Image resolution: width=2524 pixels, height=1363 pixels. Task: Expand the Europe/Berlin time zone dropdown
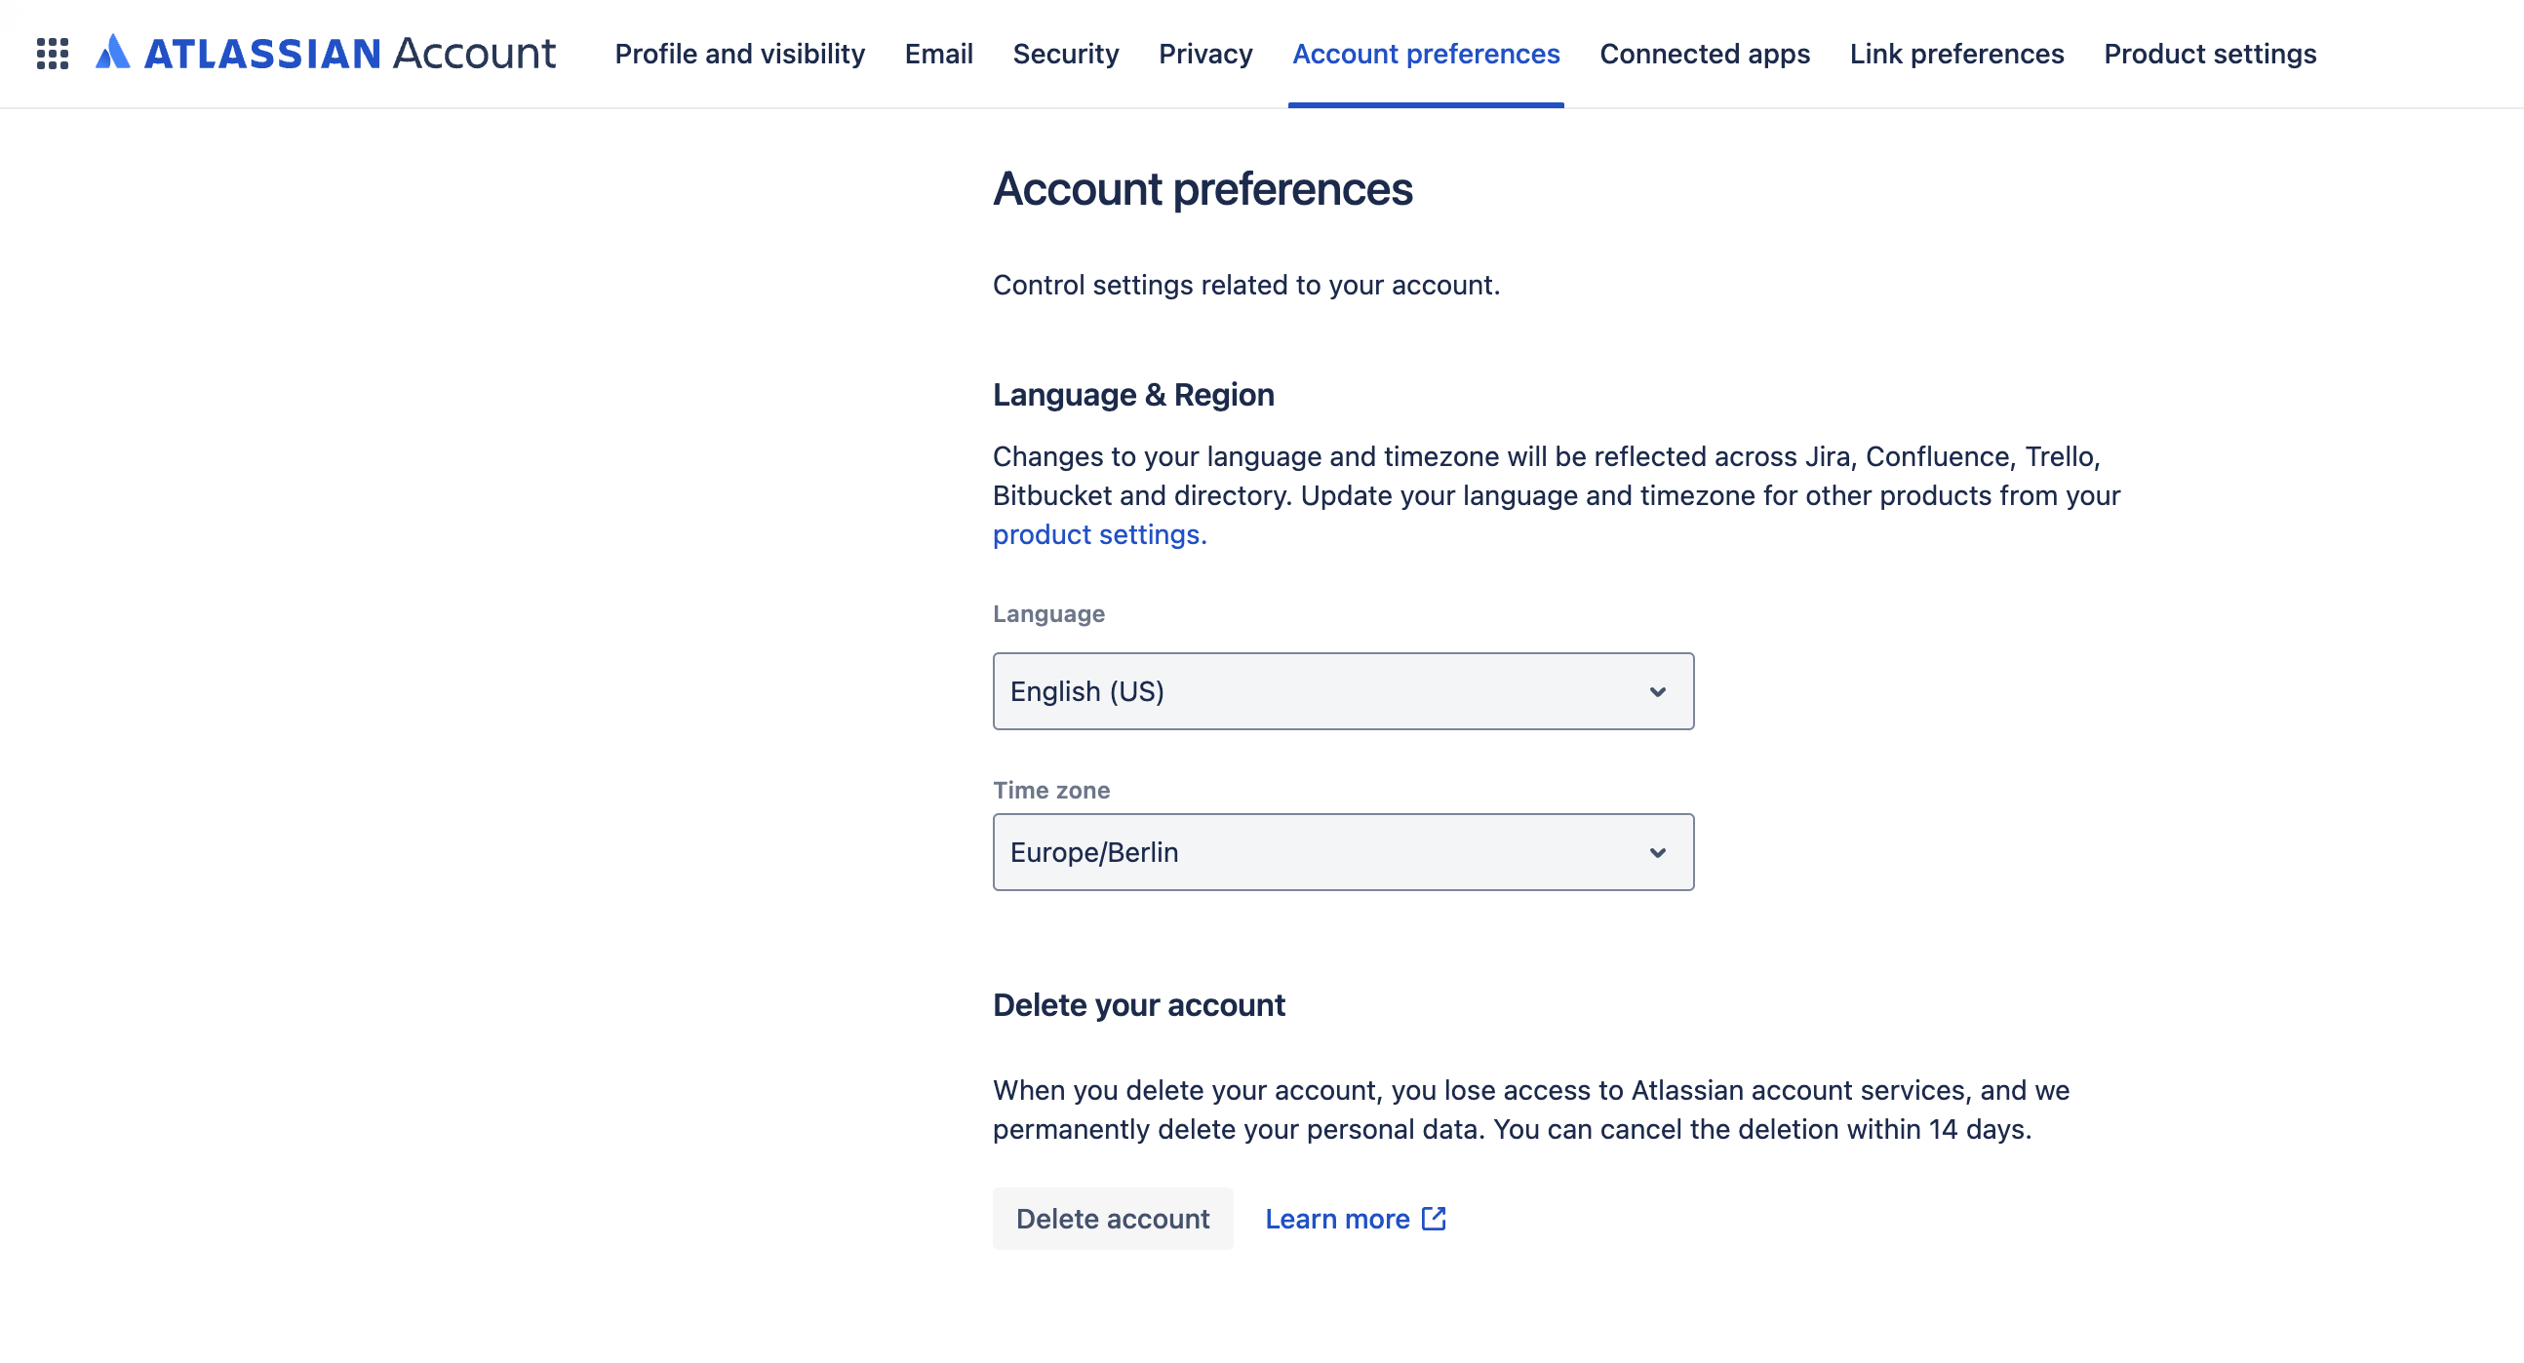(x=1342, y=852)
